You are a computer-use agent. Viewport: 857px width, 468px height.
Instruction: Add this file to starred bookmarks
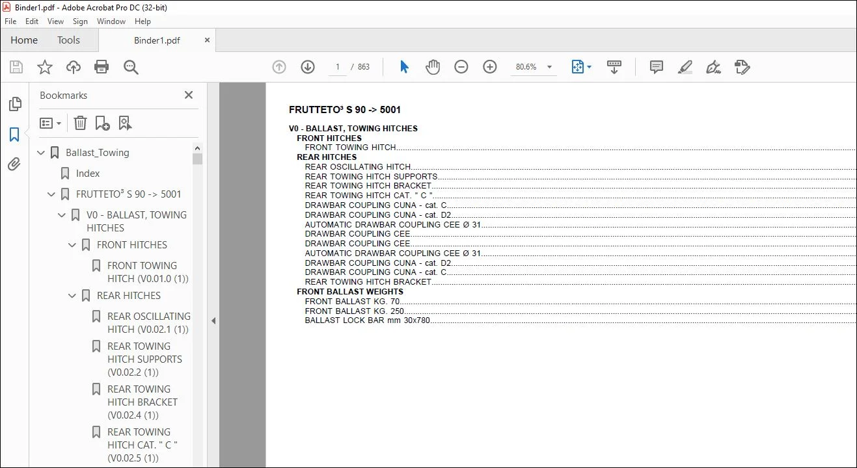(44, 67)
